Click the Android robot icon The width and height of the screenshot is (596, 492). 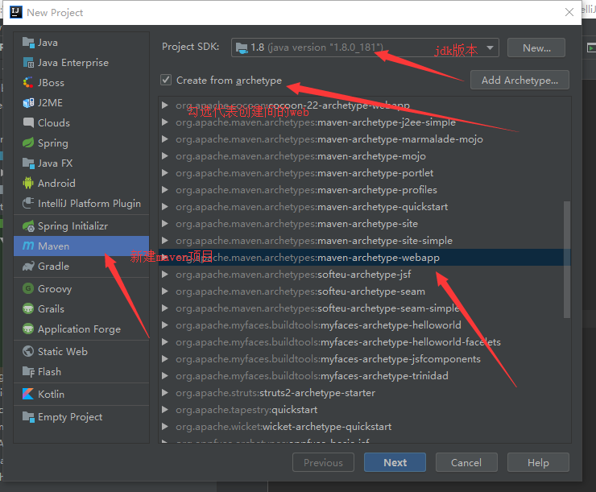click(28, 183)
